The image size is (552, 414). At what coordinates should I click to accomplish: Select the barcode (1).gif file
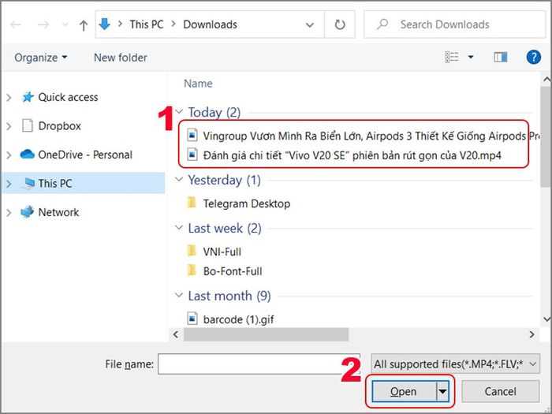pyautogui.click(x=238, y=319)
